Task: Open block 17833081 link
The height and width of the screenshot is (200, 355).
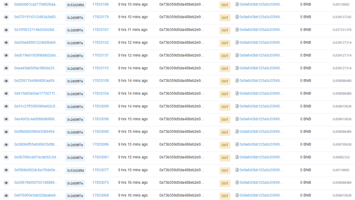Action: [101, 157]
